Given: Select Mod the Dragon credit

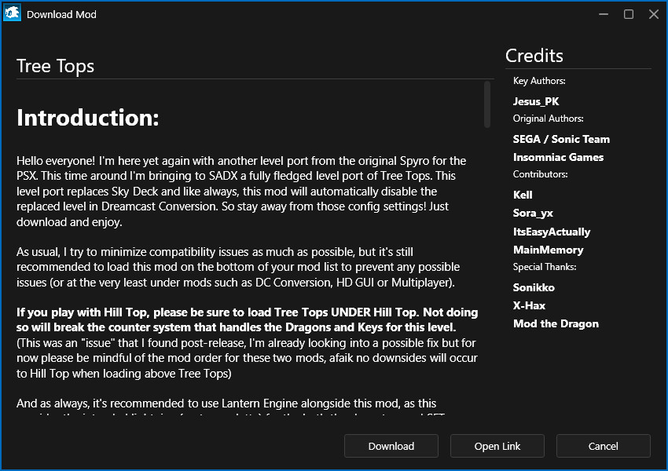Looking at the screenshot, I should coord(556,323).
